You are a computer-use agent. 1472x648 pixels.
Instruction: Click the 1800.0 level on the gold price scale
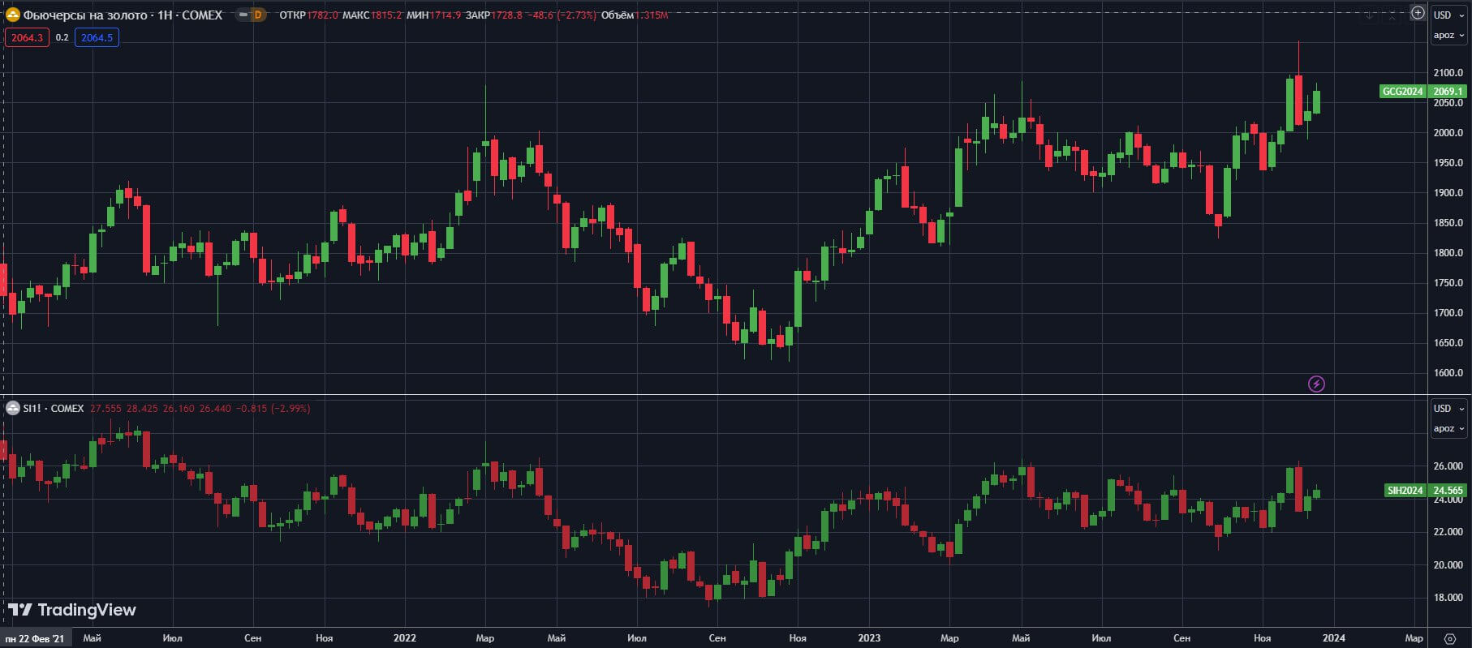[x=1448, y=253]
